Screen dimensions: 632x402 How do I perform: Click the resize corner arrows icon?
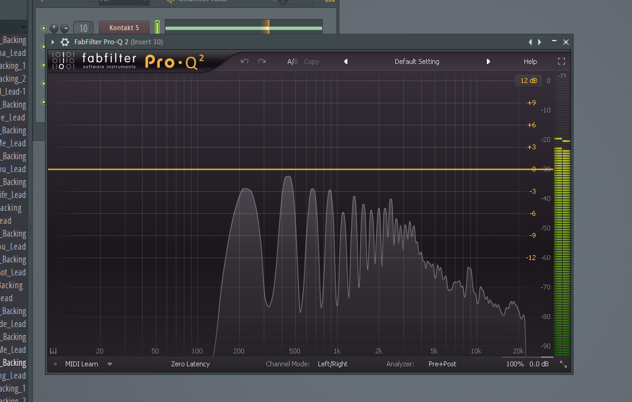click(564, 364)
